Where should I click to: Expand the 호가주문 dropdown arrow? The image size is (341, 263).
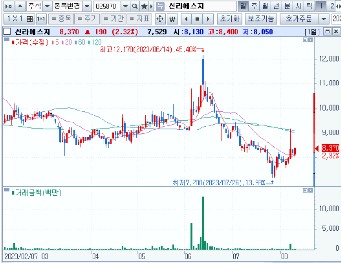(x=324, y=19)
